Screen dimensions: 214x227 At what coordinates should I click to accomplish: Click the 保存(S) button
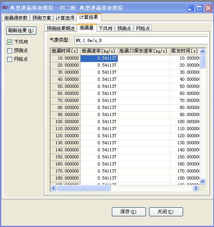129,212
